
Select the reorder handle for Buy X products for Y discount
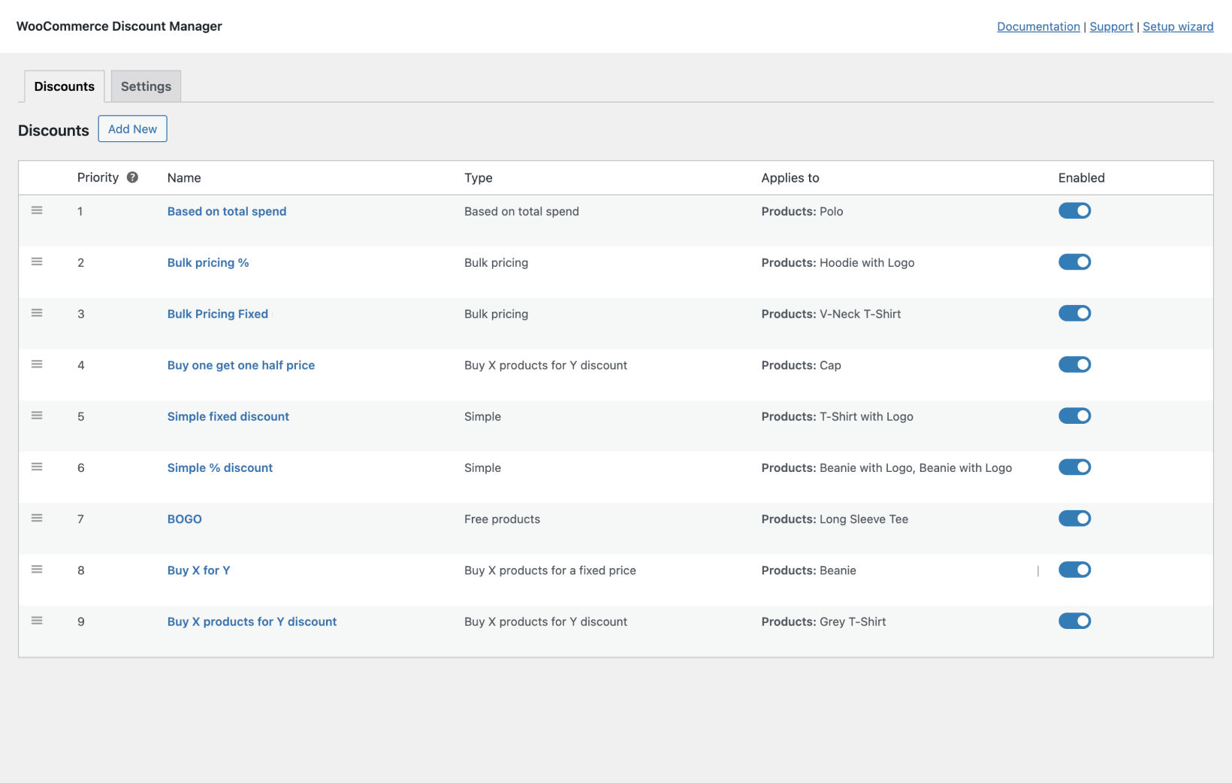pos(37,620)
